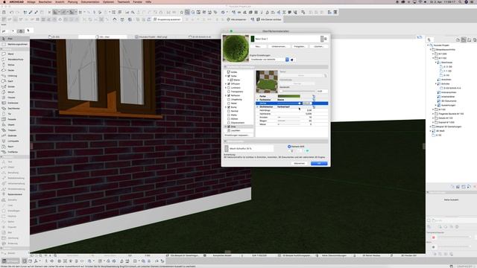This screenshot has width=477, height=268.
Task: Toggle the Farbe channel checkbox
Action: tap(229, 76)
